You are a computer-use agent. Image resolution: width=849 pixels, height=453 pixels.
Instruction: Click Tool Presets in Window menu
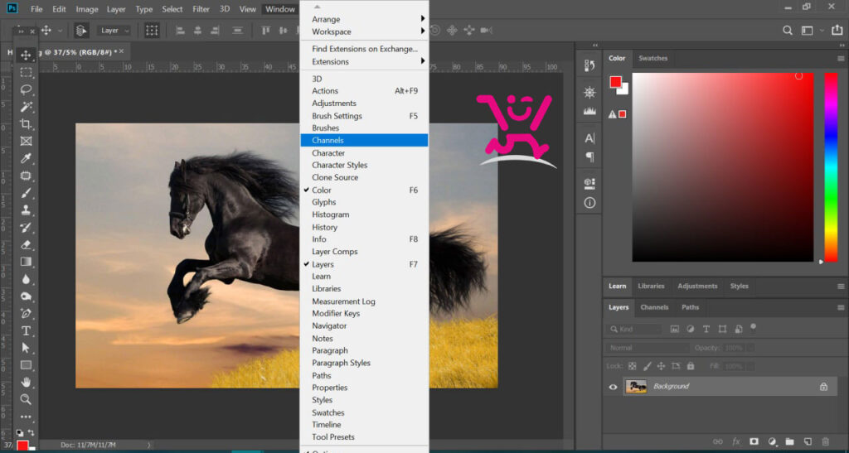click(x=365, y=436)
